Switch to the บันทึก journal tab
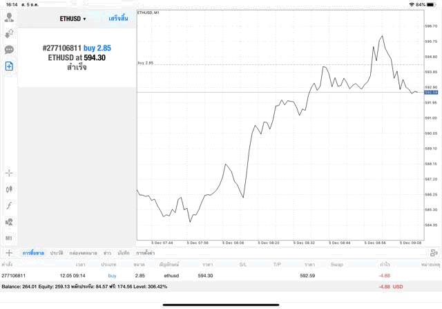Image resolution: width=442 pixels, height=309 pixels. pos(124,253)
